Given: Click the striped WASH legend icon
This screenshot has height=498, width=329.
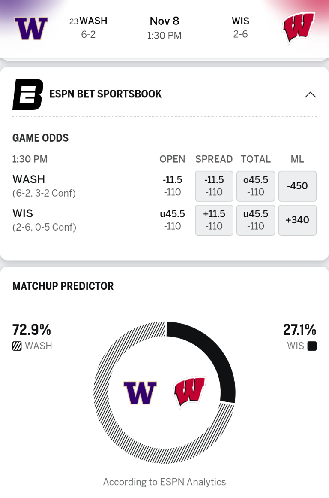Looking at the screenshot, I should point(17,346).
